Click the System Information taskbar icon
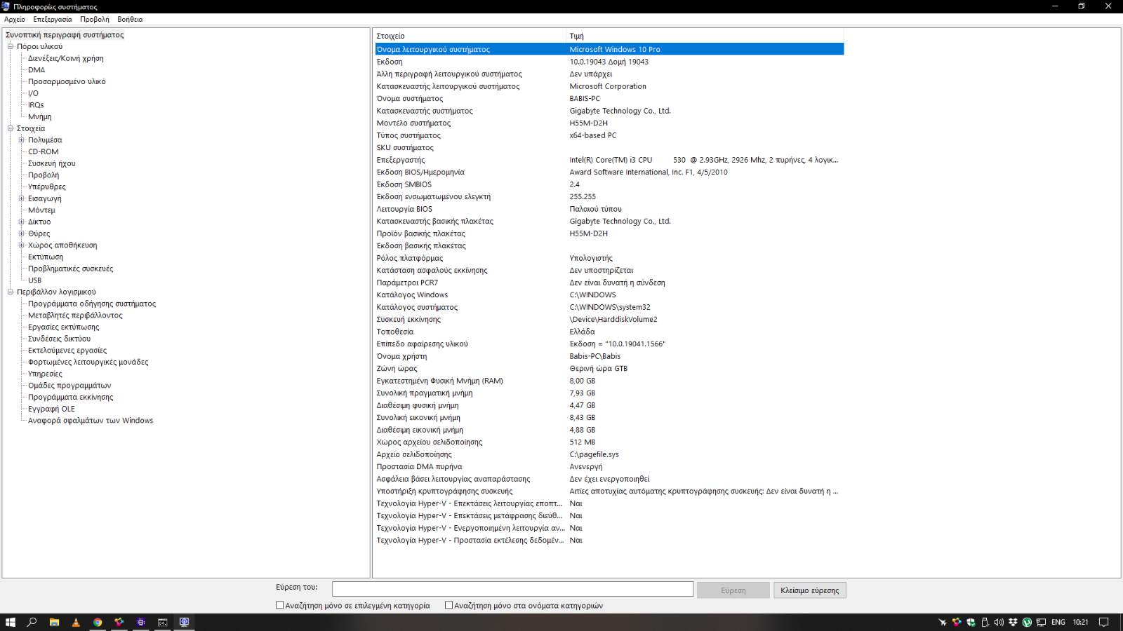The height and width of the screenshot is (631, 1123). tap(185, 622)
